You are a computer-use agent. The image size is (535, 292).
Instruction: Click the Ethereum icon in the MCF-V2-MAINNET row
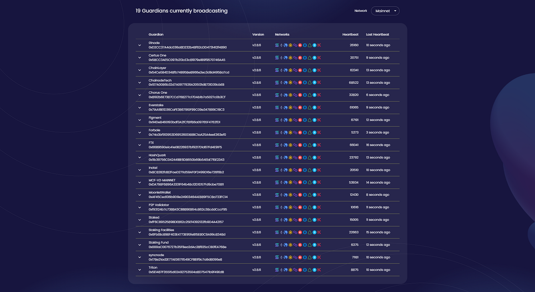coord(282,183)
